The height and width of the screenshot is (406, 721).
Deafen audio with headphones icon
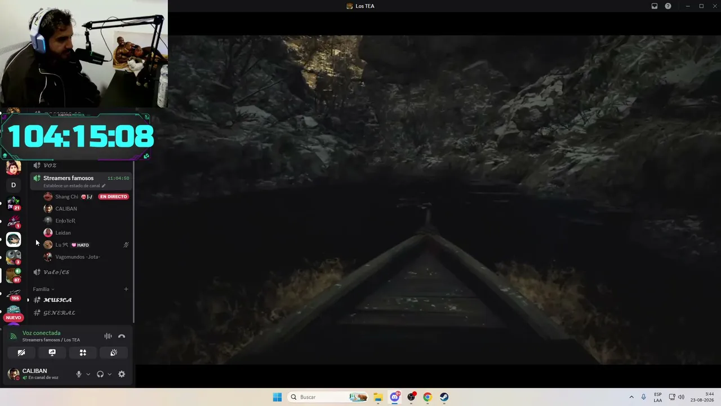[x=100, y=374]
